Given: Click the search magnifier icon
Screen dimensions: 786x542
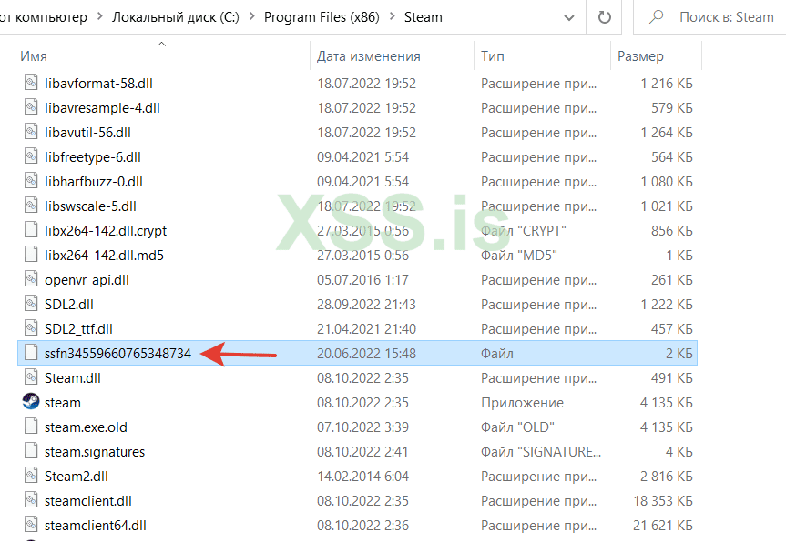Looking at the screenshot, I should click(656, 17).
